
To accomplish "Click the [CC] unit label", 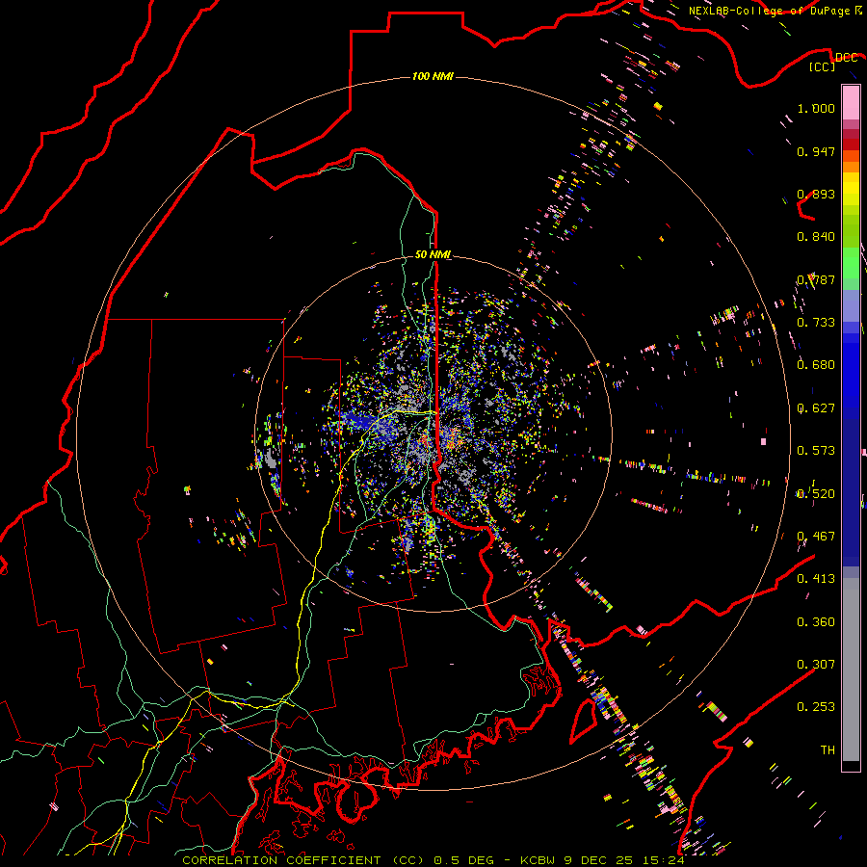I will tap(823, 66).
